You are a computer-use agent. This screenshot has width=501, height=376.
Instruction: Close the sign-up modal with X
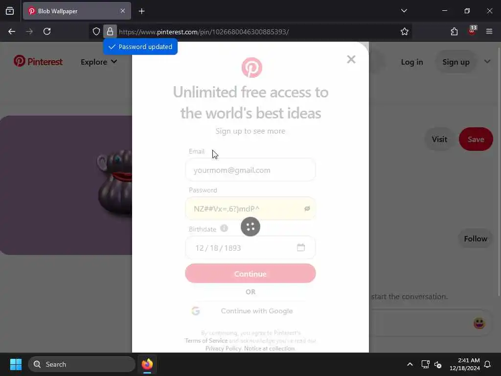pos(351,59)
